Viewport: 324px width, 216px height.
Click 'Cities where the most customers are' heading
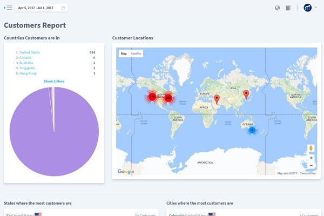tap(200, 203)
